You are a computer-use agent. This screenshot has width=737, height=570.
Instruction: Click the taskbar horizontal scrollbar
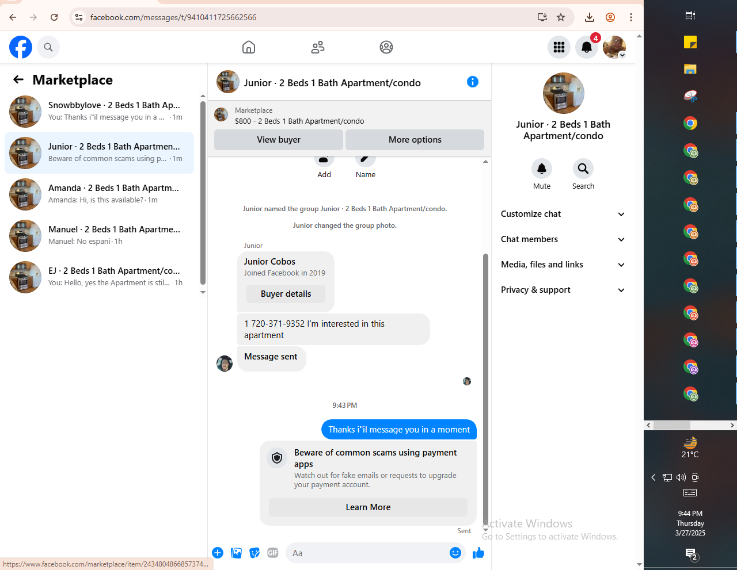671,425
